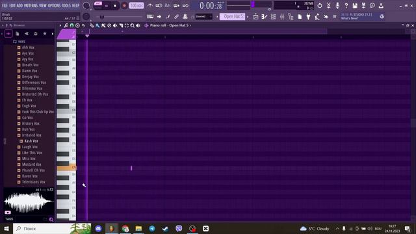The height and width of the screenshot is (234, 416).
Task: Adjust the master volume knob
Action: coord(86,6)
